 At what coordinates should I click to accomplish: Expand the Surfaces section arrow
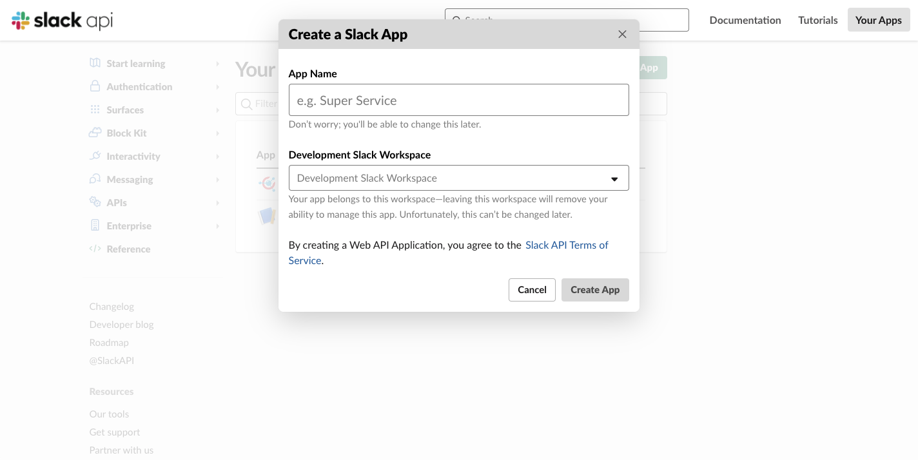pos(218,110)
